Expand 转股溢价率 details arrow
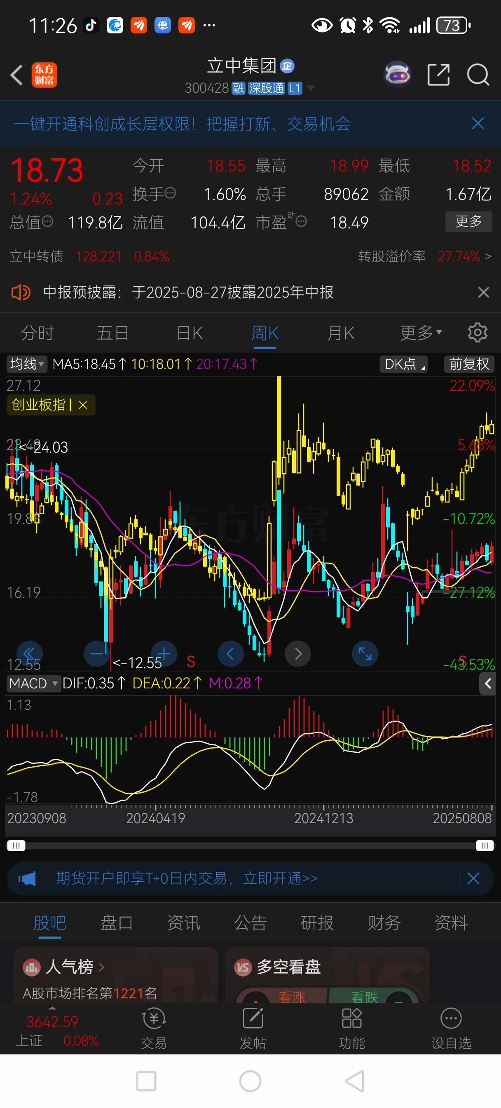Viewport: 501px width, 1108px height. pyautogui.click(x=488, y=256)
